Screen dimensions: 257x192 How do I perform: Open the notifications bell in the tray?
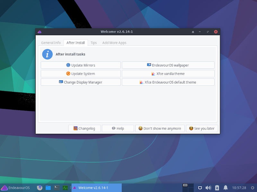[226, 188]
